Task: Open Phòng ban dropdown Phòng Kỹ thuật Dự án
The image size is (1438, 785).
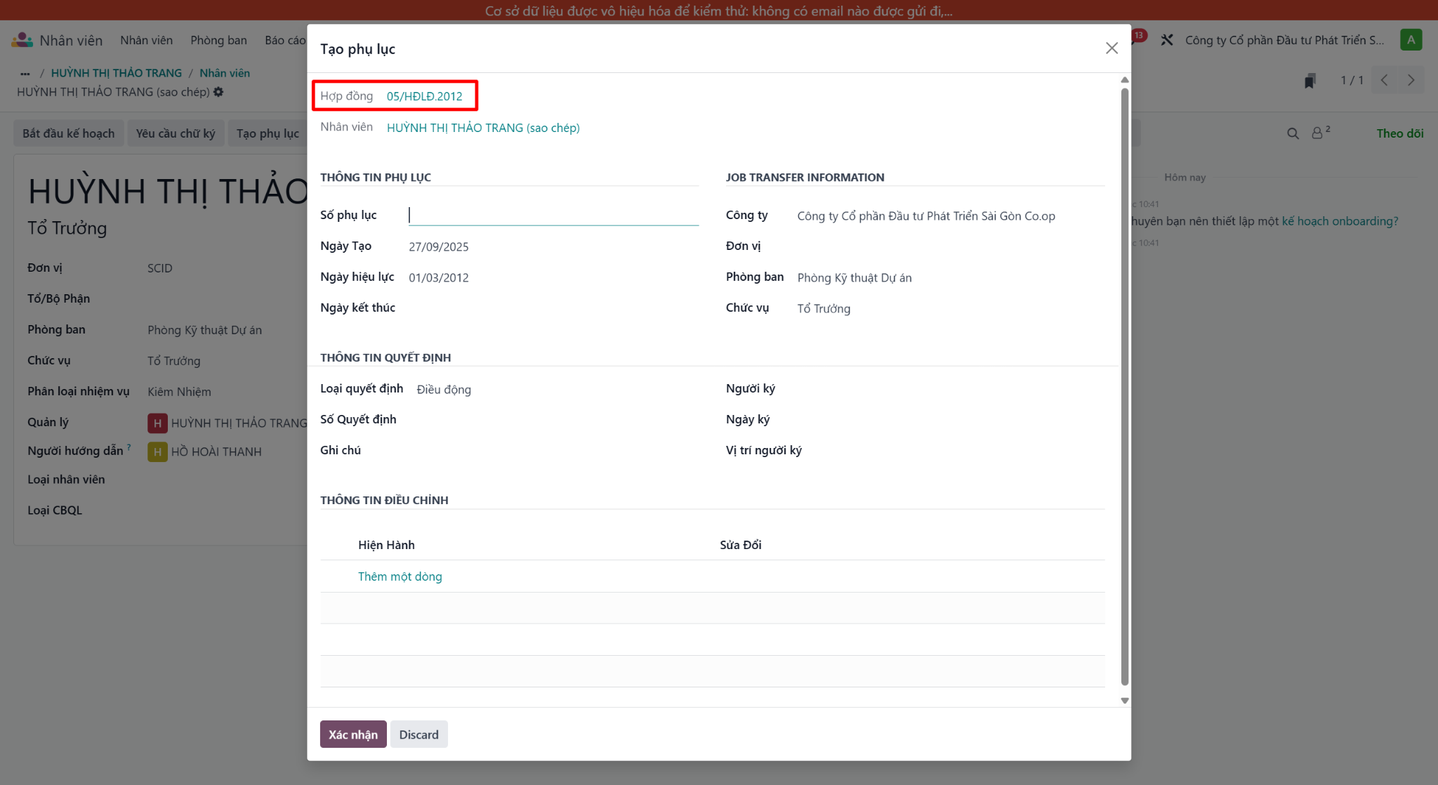Action: [951, 277]
